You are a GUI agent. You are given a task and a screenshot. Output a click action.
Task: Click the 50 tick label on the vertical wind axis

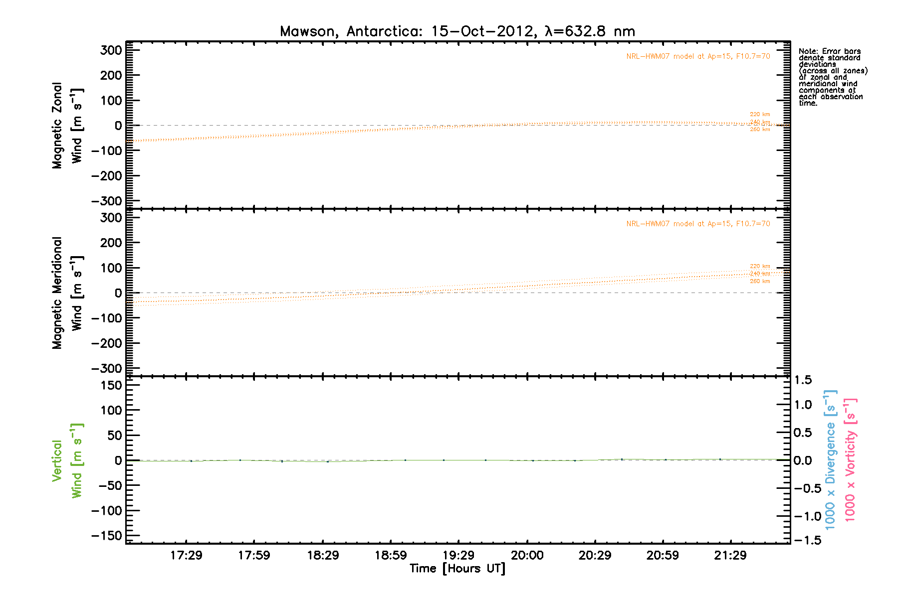coord(115,436)
